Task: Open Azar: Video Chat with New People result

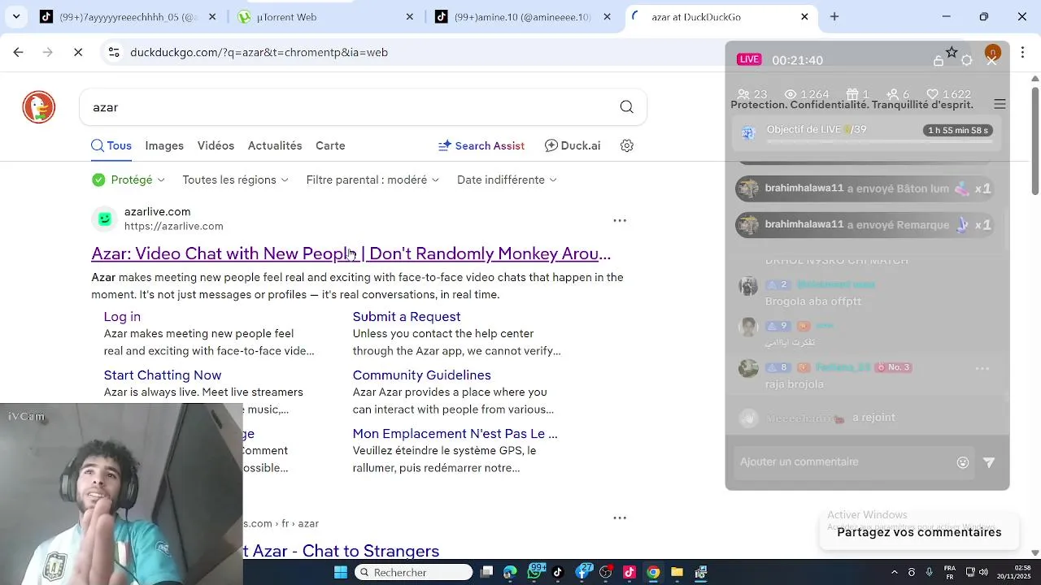Action: [351, 253]
